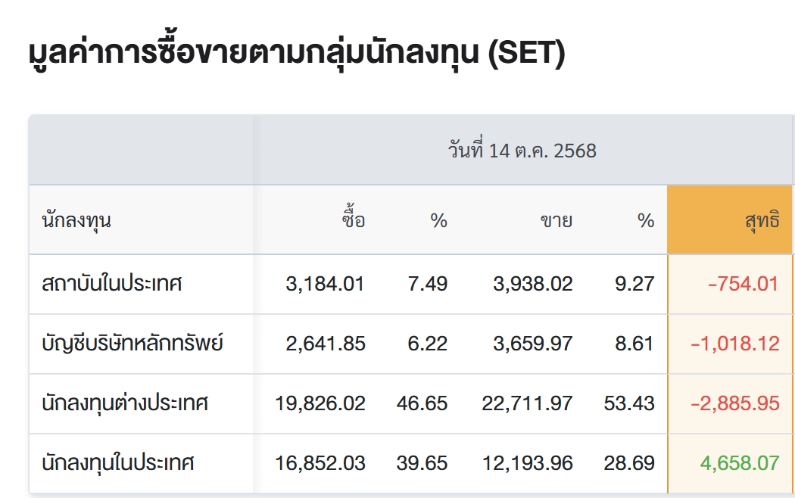Image resolution: width=795 pixels, height=498 pixels.
Task: Select the บัญชีบริษัทหลักทรัพย์ row label
Action: click(x=132, y=344)
